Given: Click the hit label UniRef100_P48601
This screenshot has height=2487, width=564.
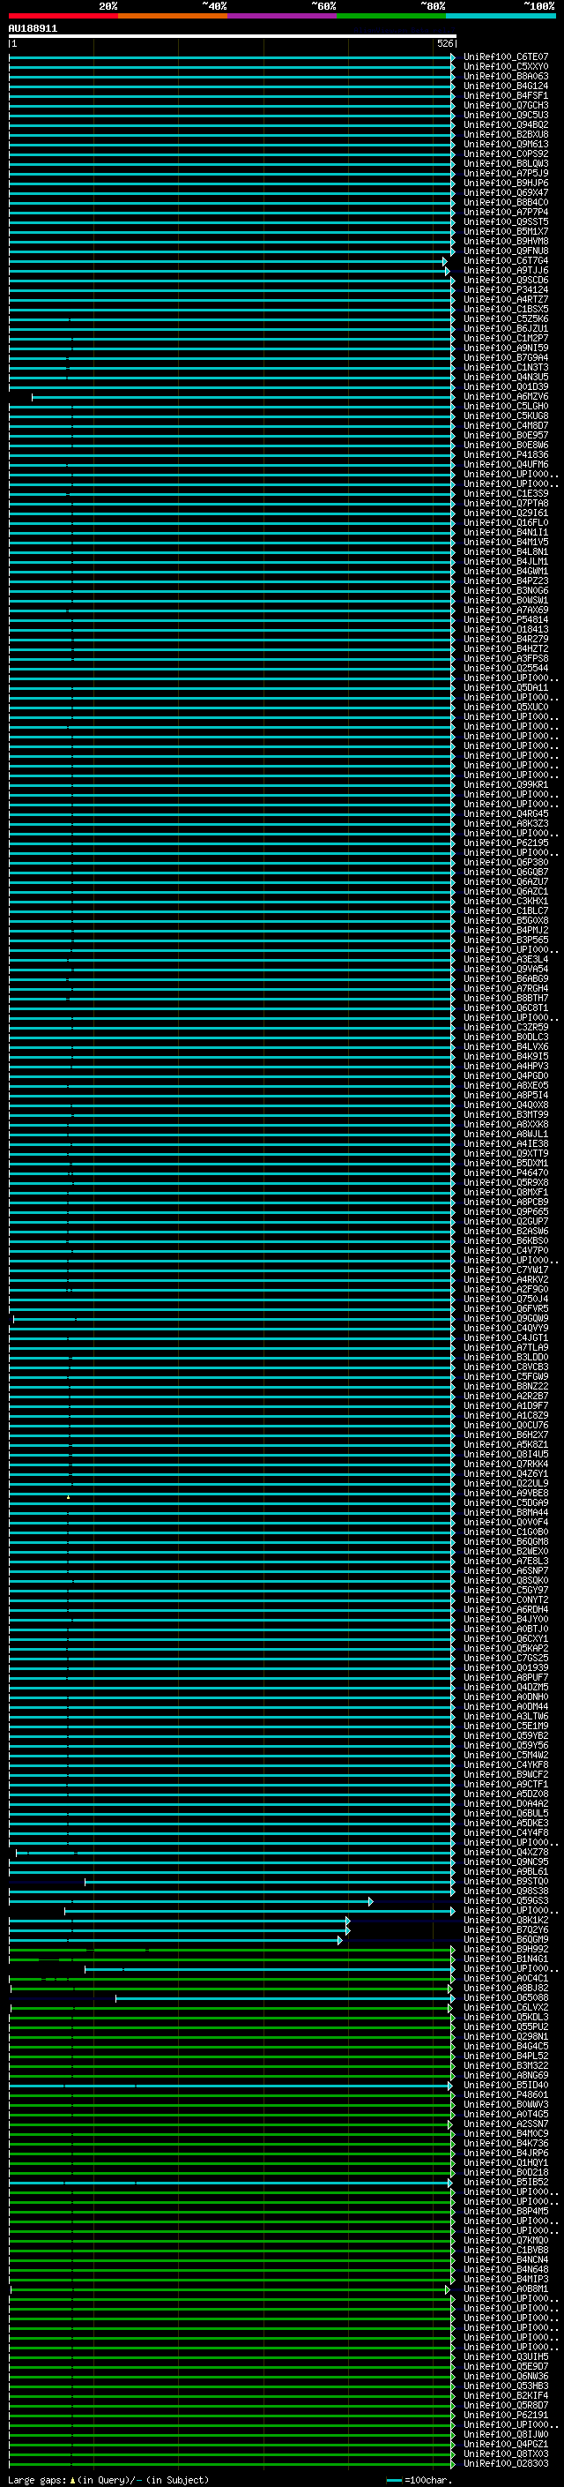Looking at the screenshot, I should point(505,2095).
